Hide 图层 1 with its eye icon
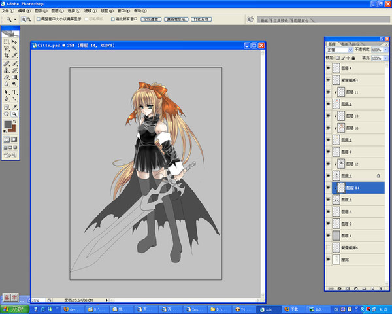The image size is (392, 314). pos(328,235)
